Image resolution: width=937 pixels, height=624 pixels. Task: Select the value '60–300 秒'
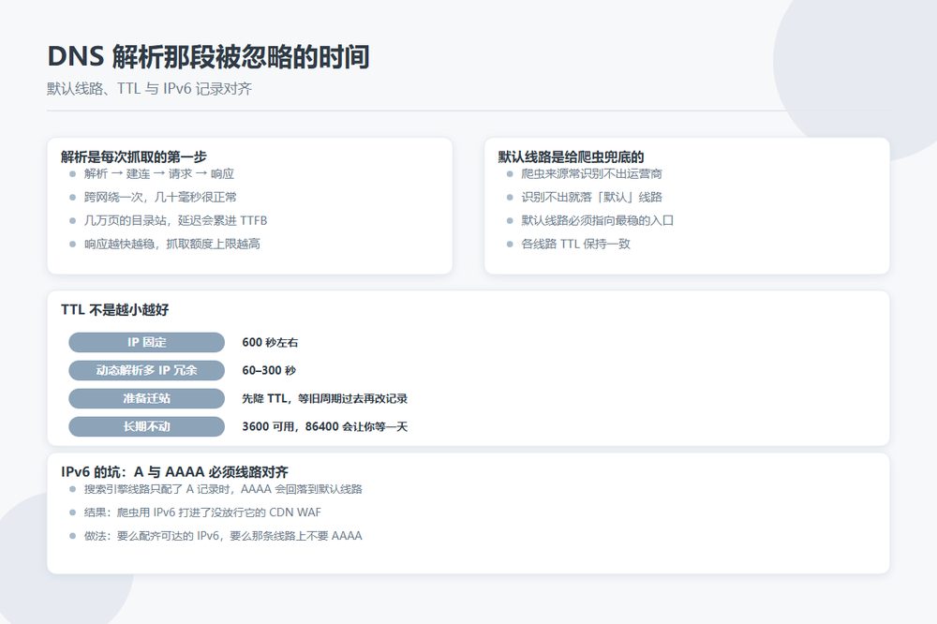269,371
